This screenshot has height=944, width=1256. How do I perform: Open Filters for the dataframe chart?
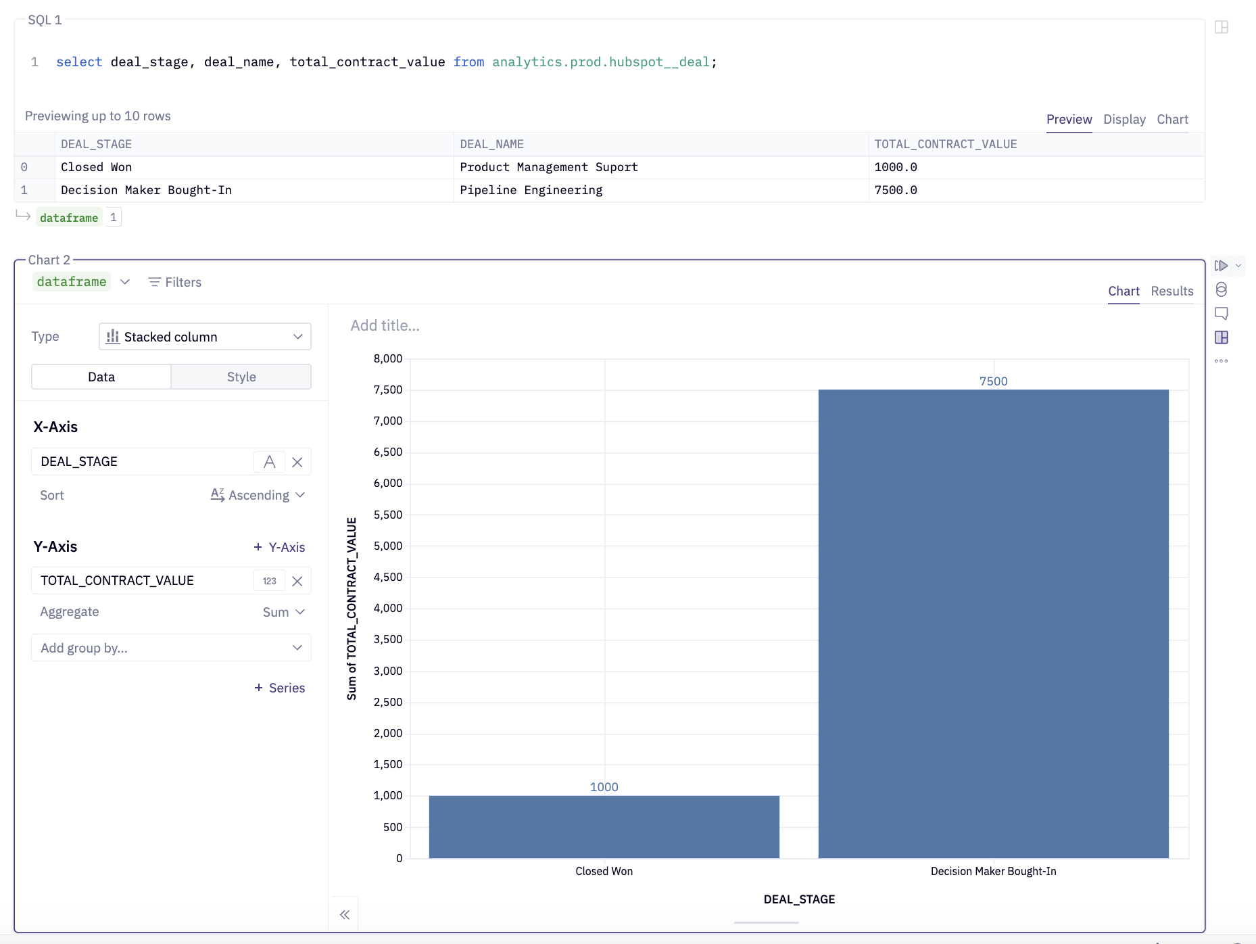pyautogui.click(x=174, y=282)
